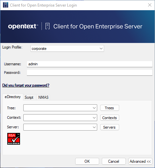Click the 'Username:' label
Screen dimensions: 155x168
pos(12,64)
